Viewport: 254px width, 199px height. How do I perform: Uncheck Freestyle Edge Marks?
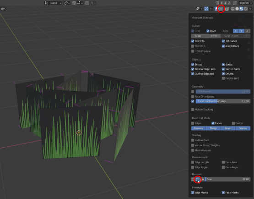193,193
